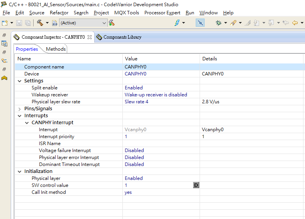
Task: Click the D default-value button on SW control value
Action: (196, 185)
